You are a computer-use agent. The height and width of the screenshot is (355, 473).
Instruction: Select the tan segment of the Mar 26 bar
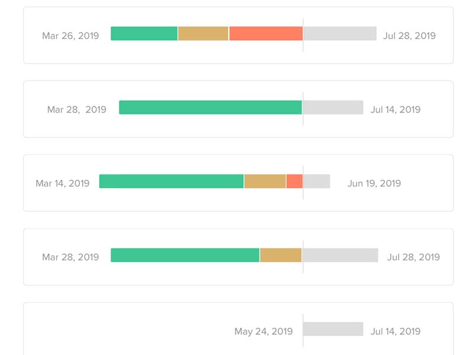(203, 34)
